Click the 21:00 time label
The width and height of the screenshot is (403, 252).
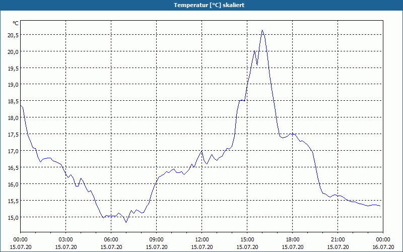click(x=338, y=240)
